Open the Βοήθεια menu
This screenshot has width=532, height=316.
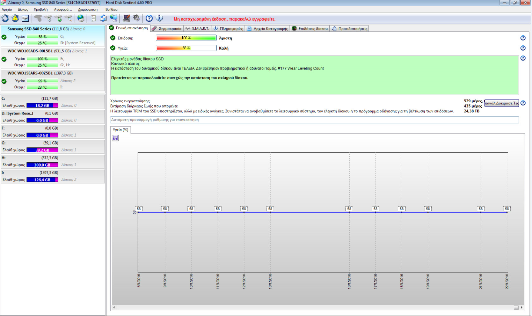[x=111, y=9]
